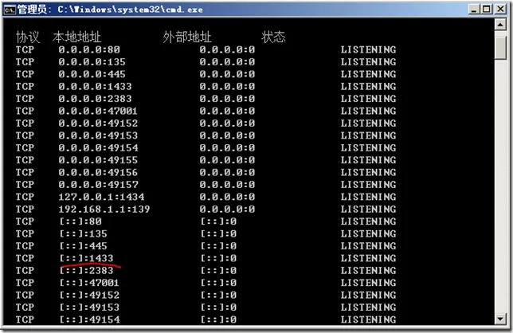Click foreign address in 192.168.1.1:139 row
This screenshot has width=513, height=333.
pyautogui.click(x=227, y=209)
